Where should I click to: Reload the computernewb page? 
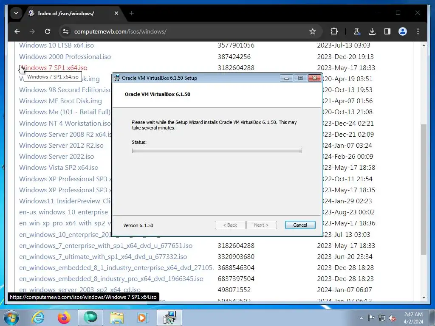pos(48,31)
